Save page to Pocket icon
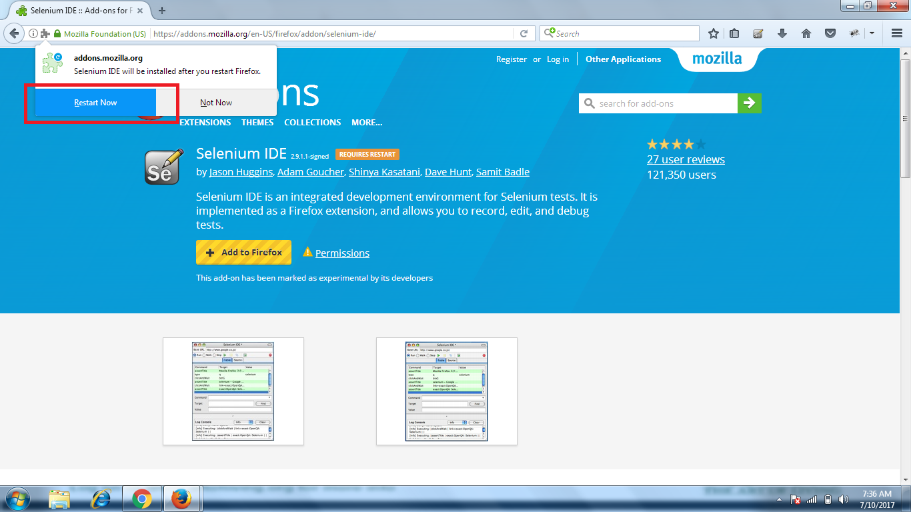 830,33
